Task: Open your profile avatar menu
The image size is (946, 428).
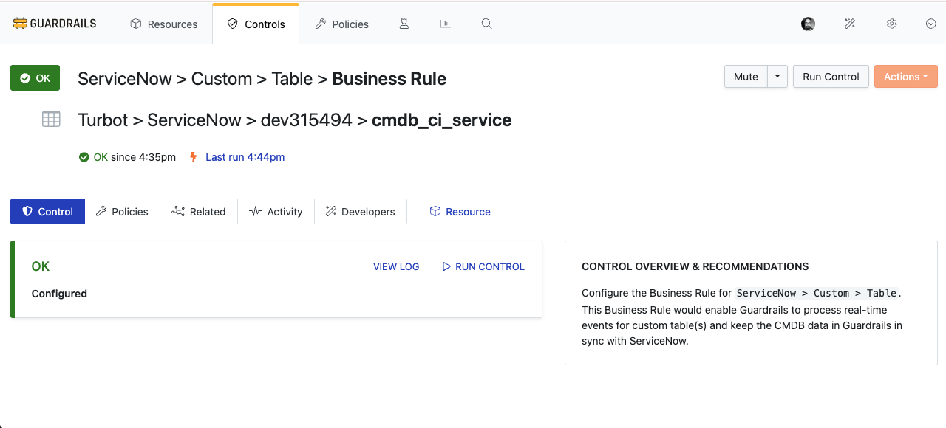Action: click(x=808, y=24)
